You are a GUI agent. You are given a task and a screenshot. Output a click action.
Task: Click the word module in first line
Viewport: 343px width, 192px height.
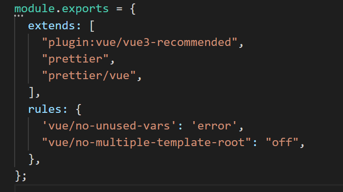click(x=35, y=9)
